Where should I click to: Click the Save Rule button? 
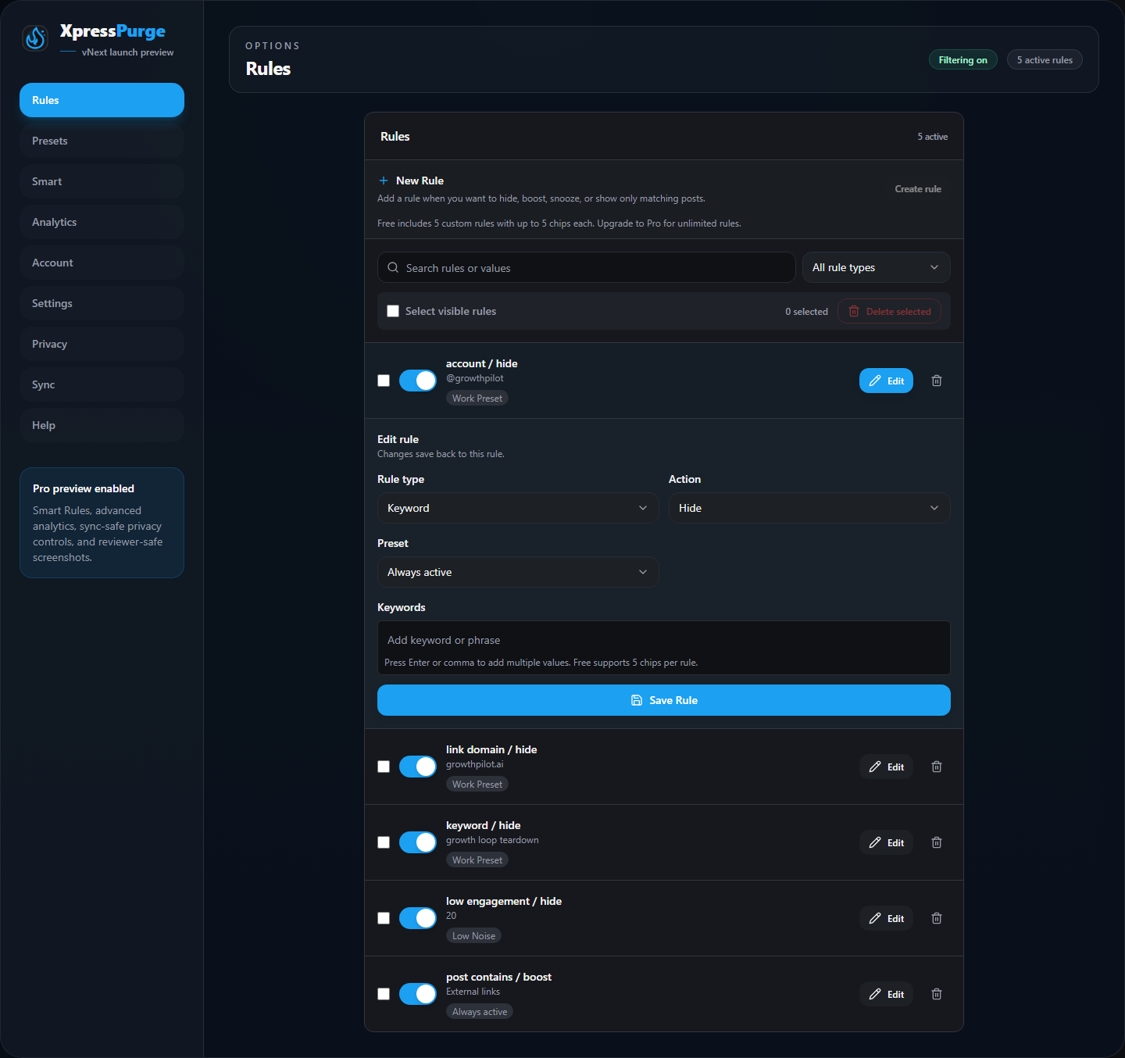tap(664, 700)
